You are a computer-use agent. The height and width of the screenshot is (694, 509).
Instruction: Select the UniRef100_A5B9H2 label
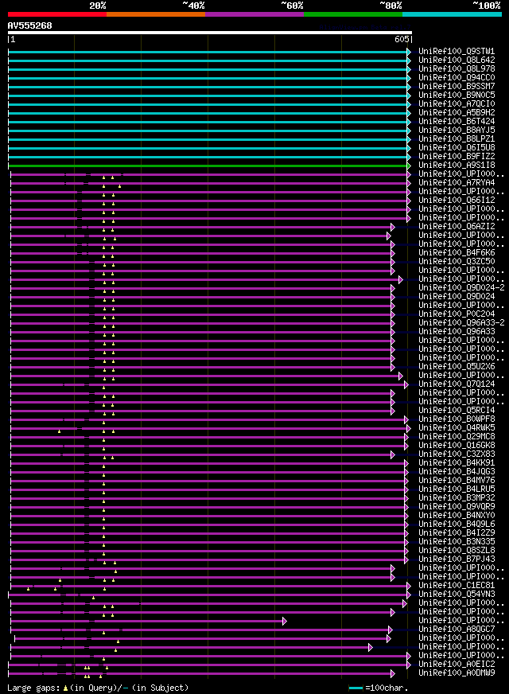(x=457, y=113)
